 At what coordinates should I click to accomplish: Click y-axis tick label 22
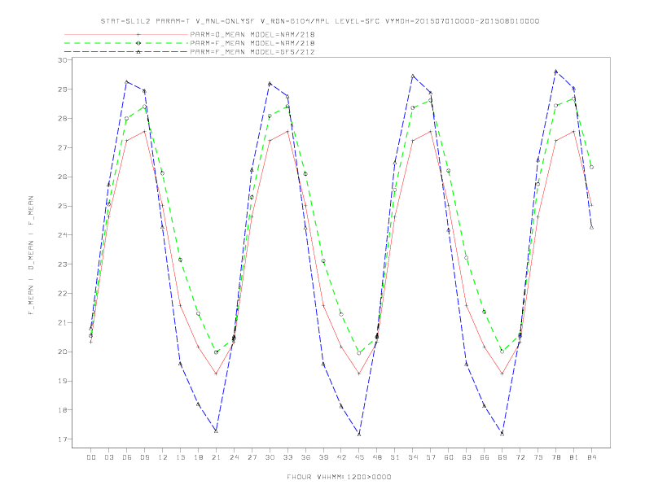62,294
